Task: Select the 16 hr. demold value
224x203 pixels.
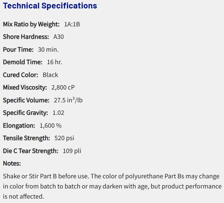Action: tap(54, 62)
